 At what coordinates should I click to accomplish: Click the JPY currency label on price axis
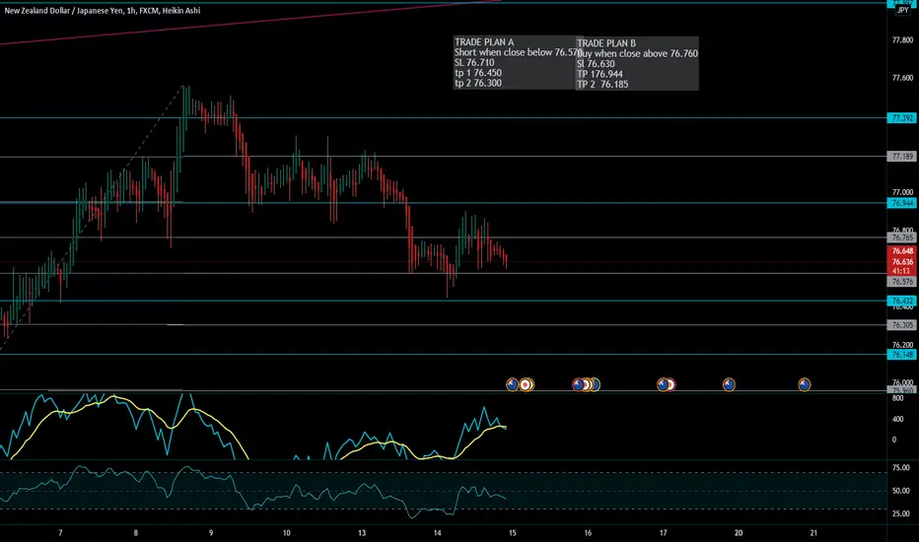pyautogui.click(x=902, y=11)
